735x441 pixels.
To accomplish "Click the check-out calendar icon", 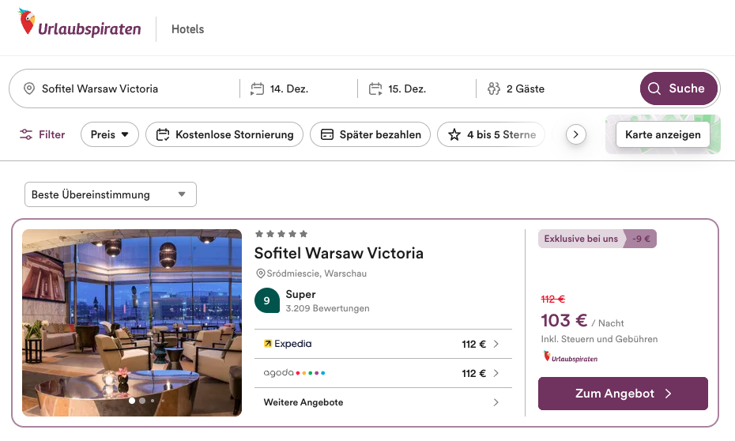I will pyautogui.click(x=375, y=89).
